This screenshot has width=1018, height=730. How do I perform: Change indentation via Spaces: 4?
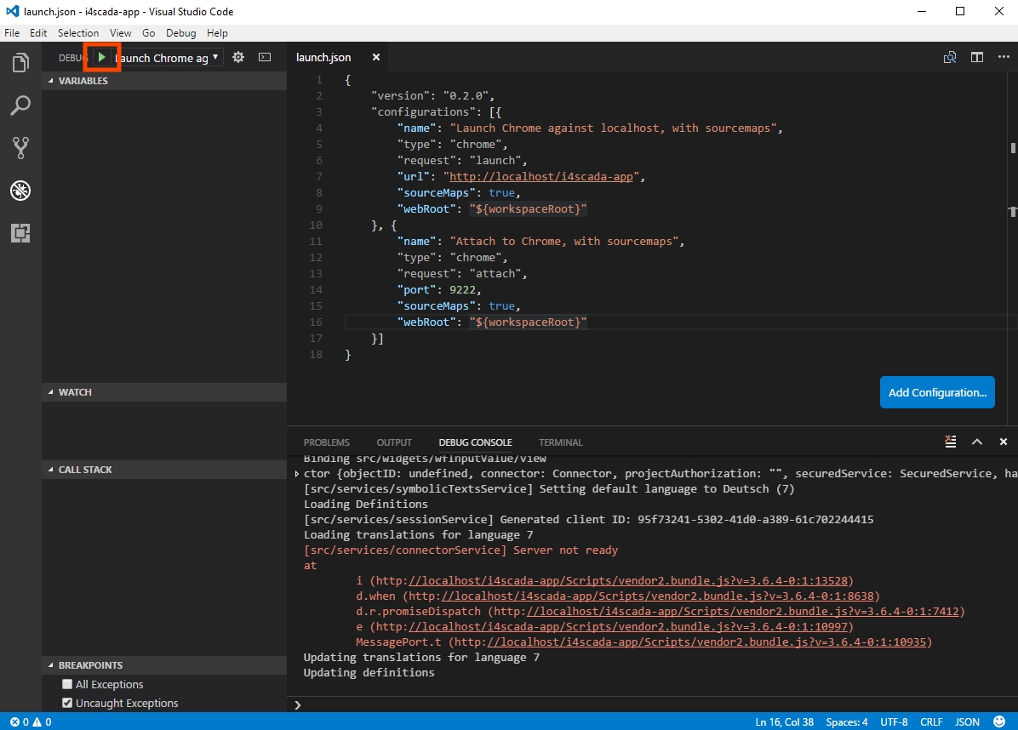(847, 721)
